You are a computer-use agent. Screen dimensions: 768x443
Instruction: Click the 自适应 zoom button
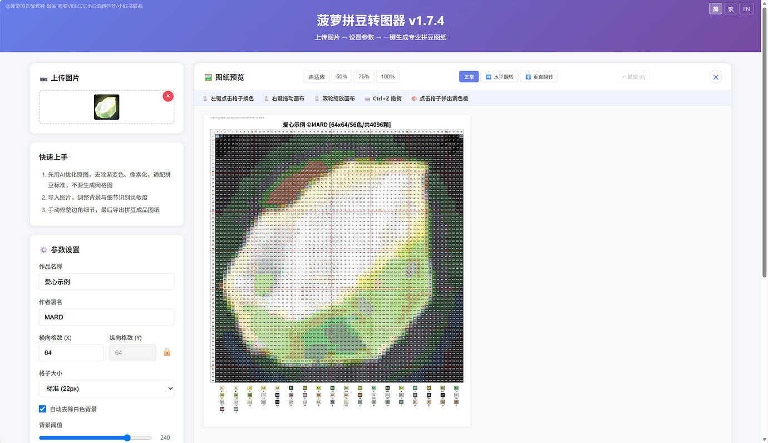click(317, 77)
